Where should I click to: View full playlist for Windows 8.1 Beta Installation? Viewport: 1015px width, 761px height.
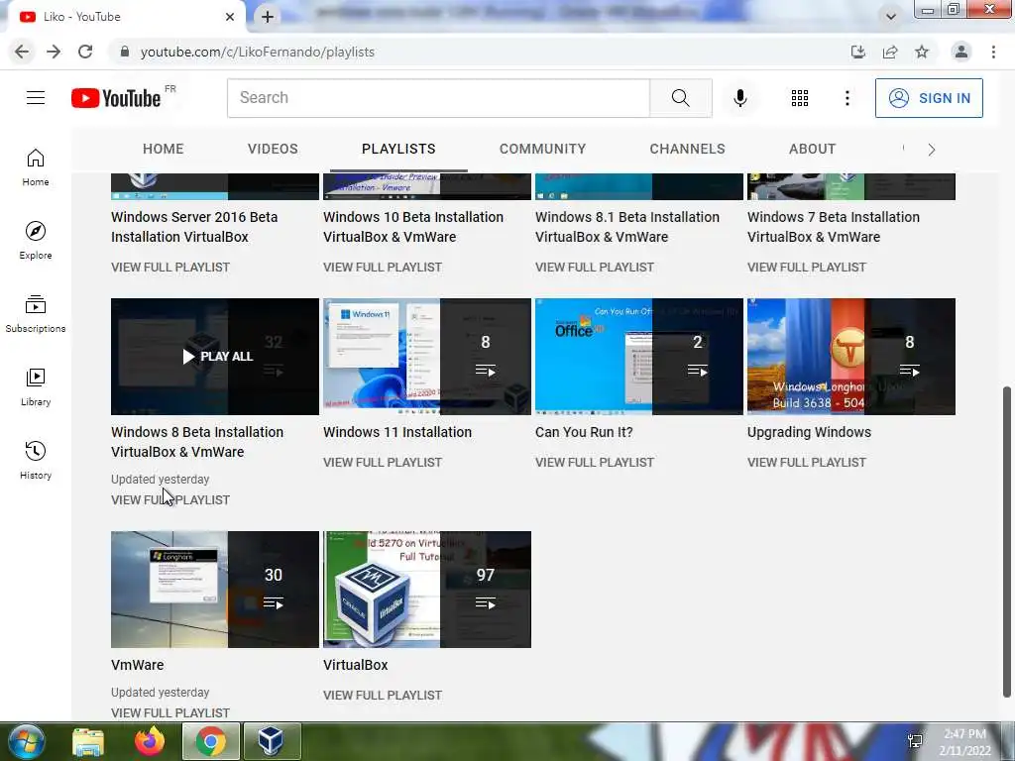(595, 268)
